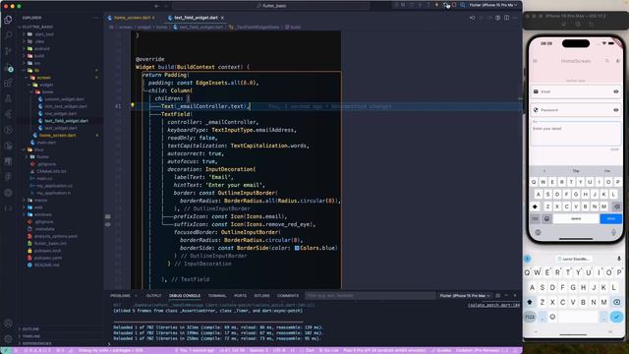The image size is (629, 354).
Task: Tap the shift key on simulator keyboard
Action: pos(535,206)
